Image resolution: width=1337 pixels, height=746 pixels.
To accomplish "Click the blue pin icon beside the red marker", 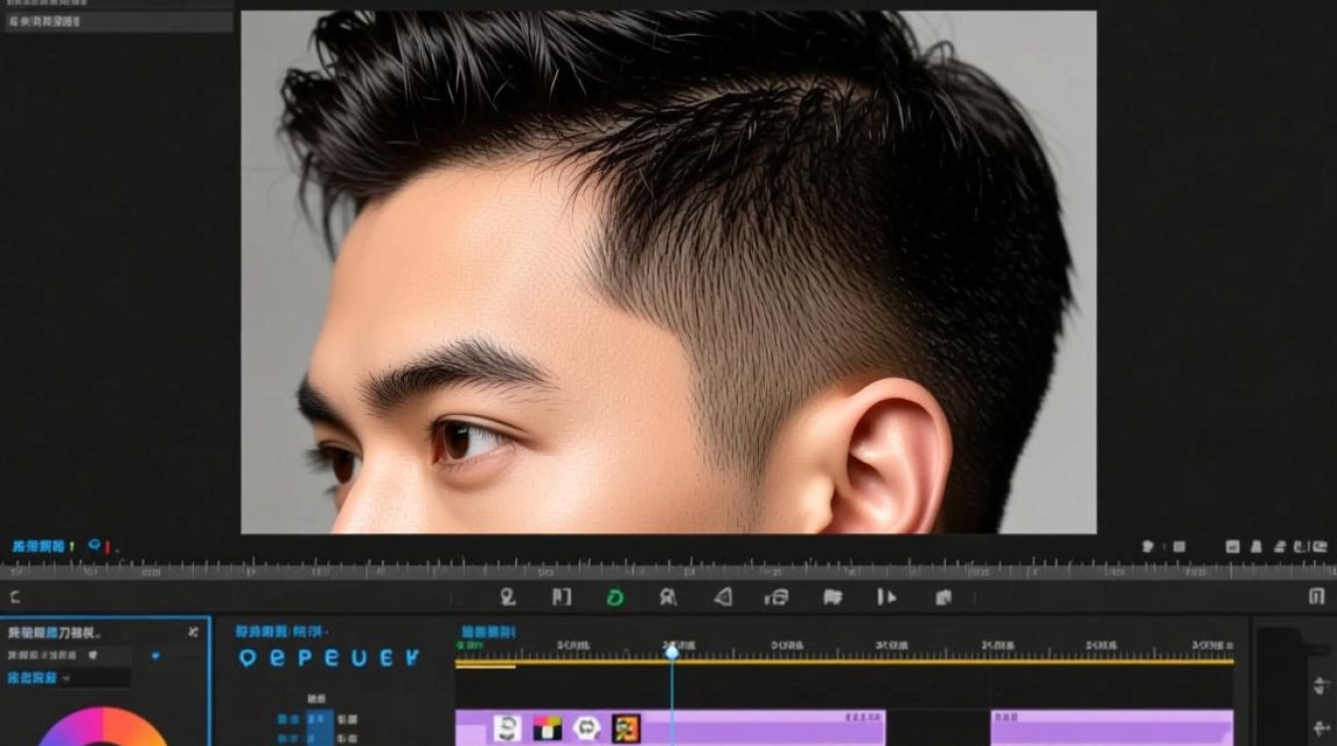I will click(x=95, y=545).
